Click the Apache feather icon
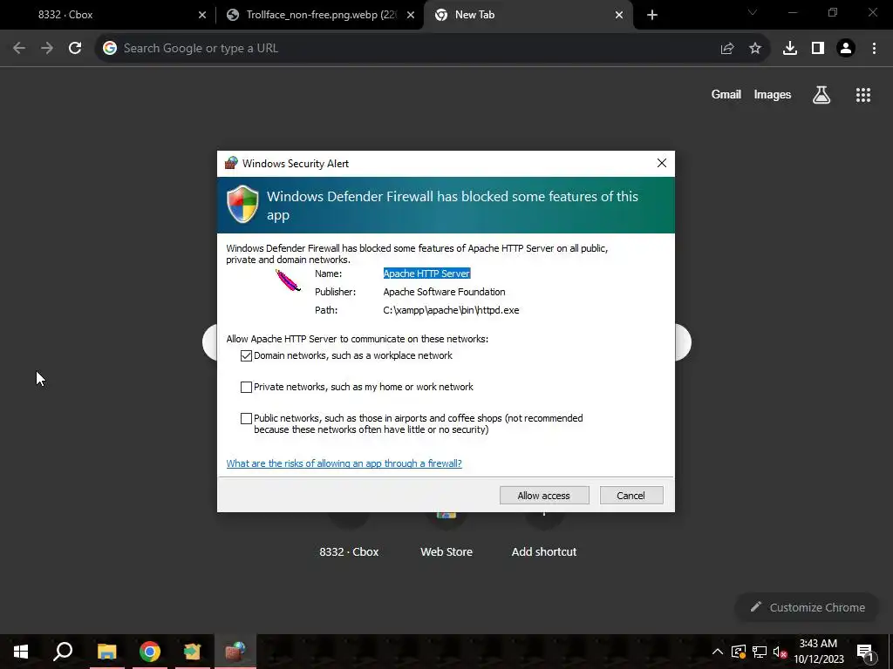Screen dimensions: 893x669 point(288,280)
